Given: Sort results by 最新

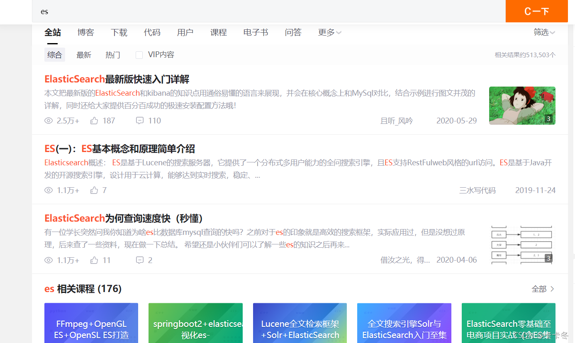Looking at the screenshot, I should point(84,55).
